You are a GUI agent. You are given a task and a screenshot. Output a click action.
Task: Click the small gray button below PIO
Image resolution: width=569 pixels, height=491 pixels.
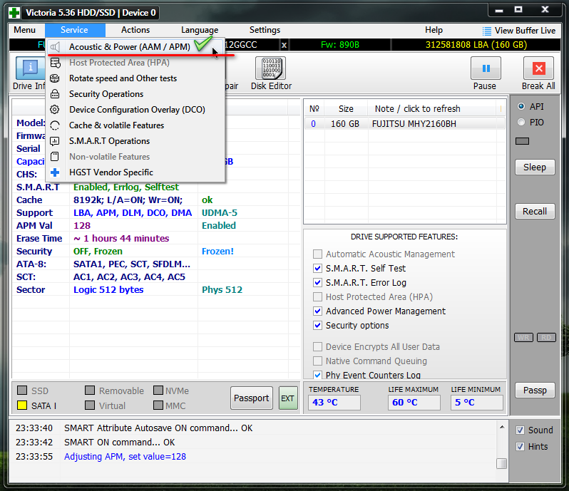522,141
